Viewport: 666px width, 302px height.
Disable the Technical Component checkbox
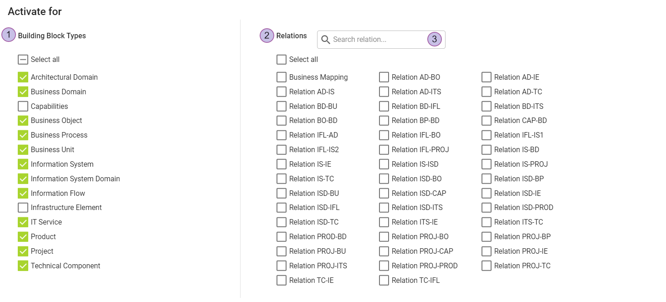23,266
